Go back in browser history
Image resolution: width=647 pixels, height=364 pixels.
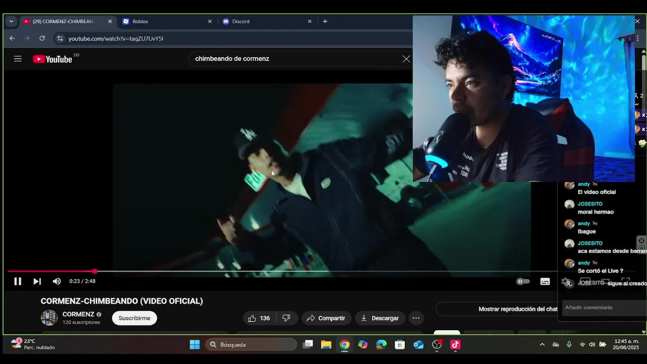coord(12,38)
